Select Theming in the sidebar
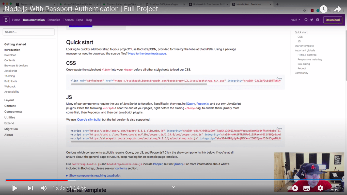Image resolution: width=347 pixels, height=195 pixels. tap(10, 76)
